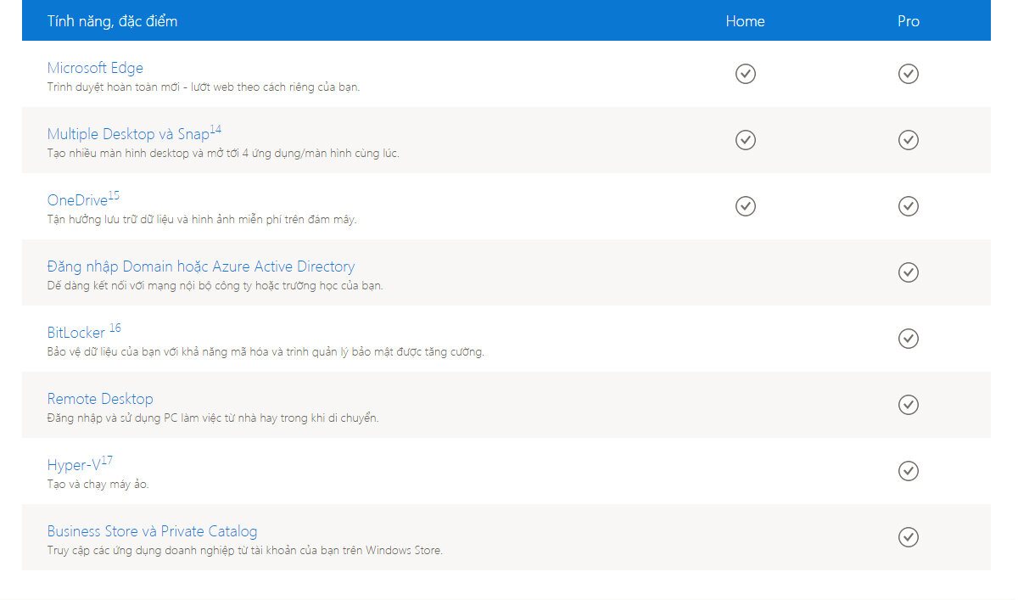Click the Pro checkmark for Microsoft Edge
This screenshot has width=1018, height=600.
point(908,74)
